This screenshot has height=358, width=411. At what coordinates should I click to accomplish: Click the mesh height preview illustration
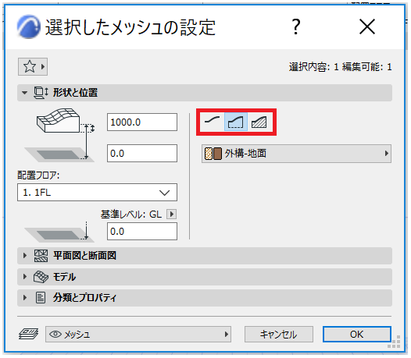(x=60, y=135)
